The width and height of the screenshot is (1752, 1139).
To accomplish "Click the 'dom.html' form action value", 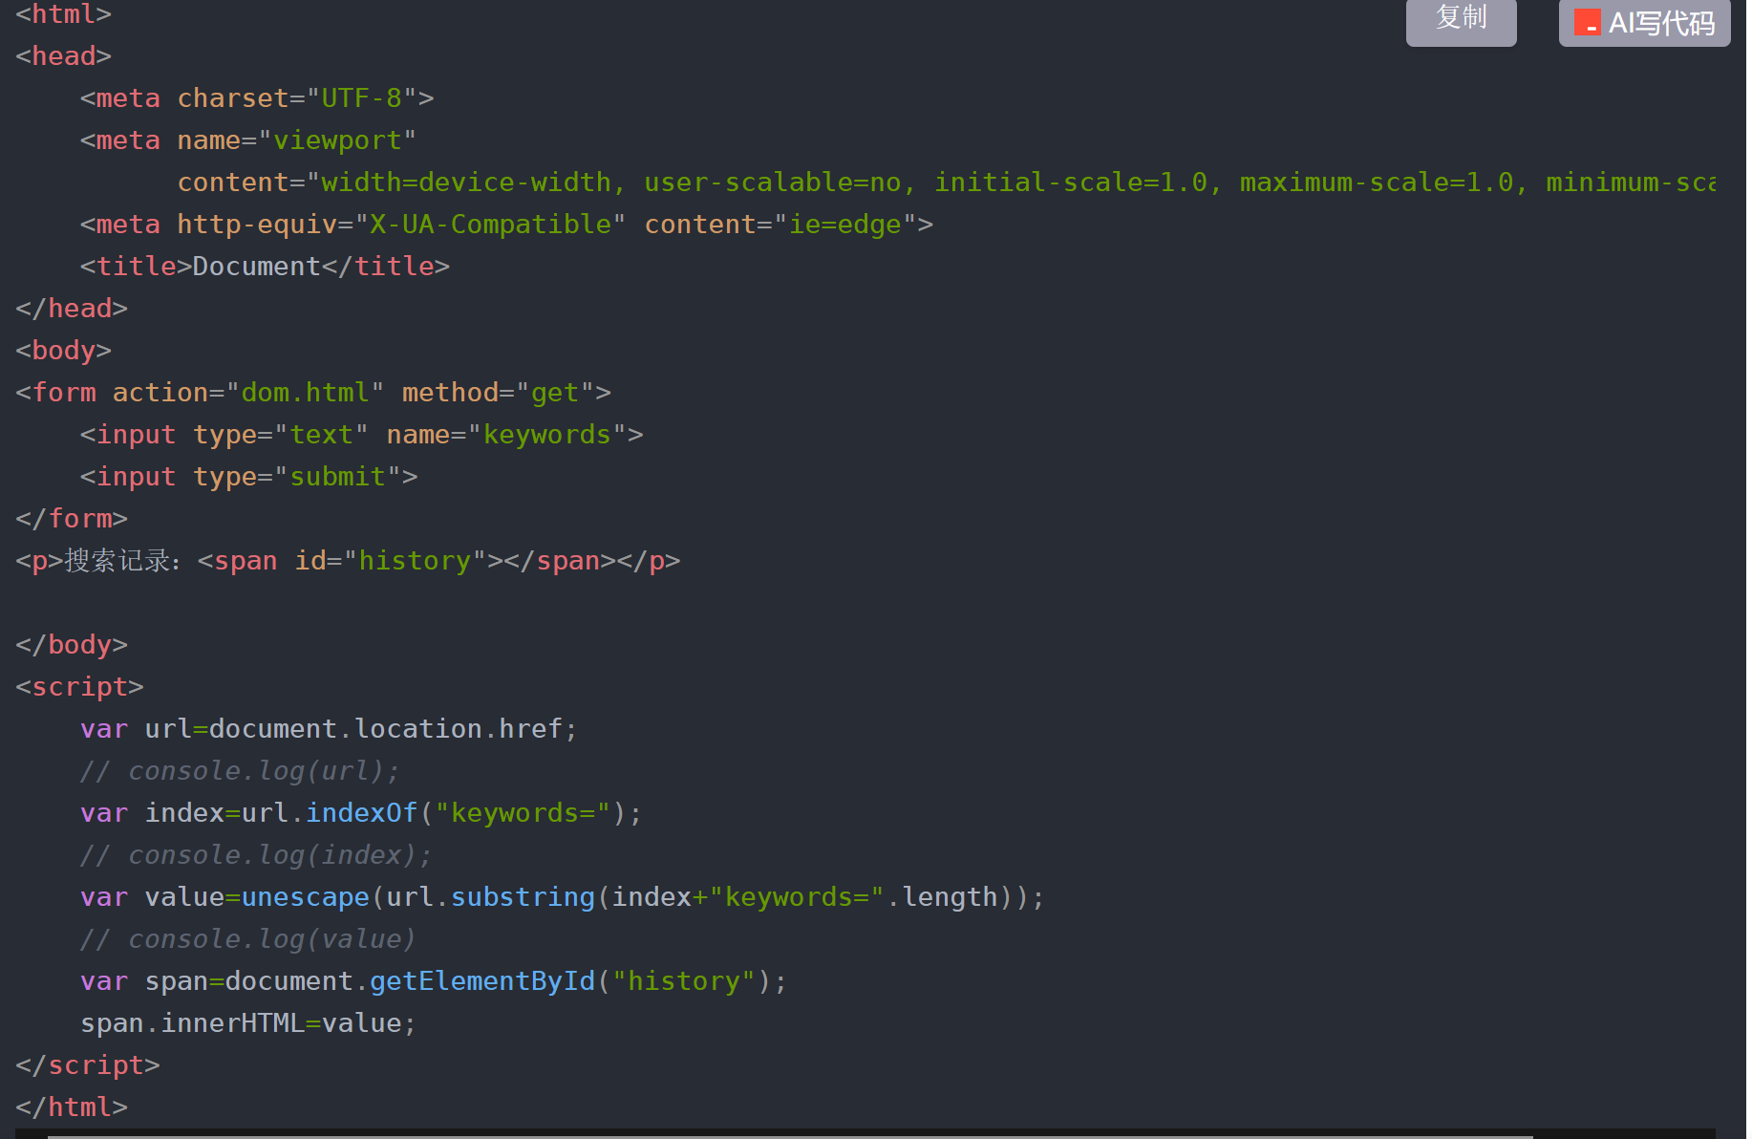I will coord(305,393).
